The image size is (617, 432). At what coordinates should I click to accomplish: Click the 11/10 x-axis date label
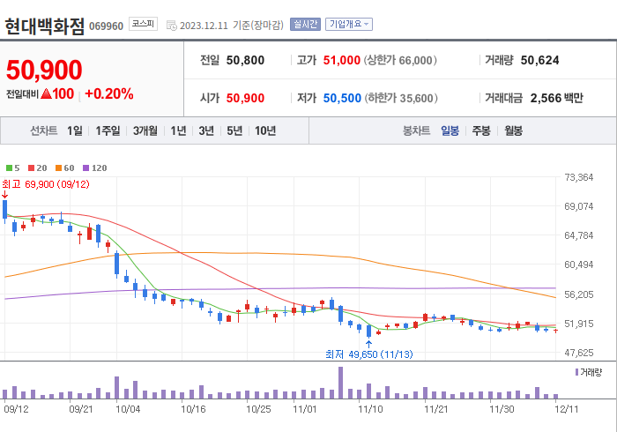(370, 409)
